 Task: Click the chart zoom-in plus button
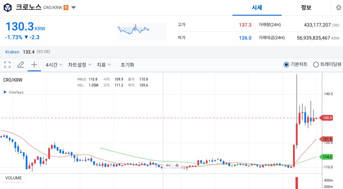177,166
